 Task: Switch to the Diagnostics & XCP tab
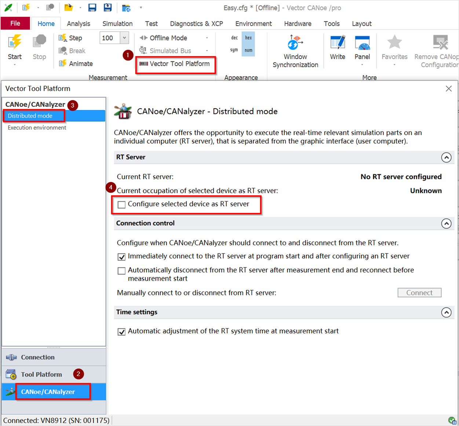pos(196,24)
